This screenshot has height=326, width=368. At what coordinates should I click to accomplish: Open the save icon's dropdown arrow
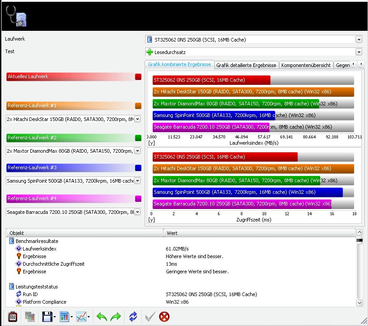tap(54, 317)
